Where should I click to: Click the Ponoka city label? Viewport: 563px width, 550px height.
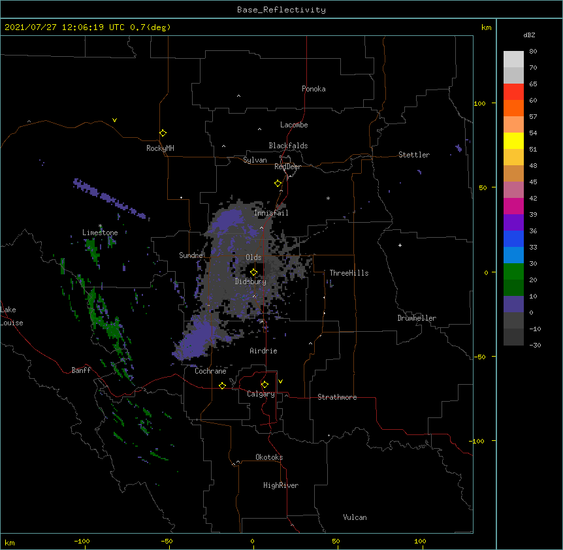314,89
